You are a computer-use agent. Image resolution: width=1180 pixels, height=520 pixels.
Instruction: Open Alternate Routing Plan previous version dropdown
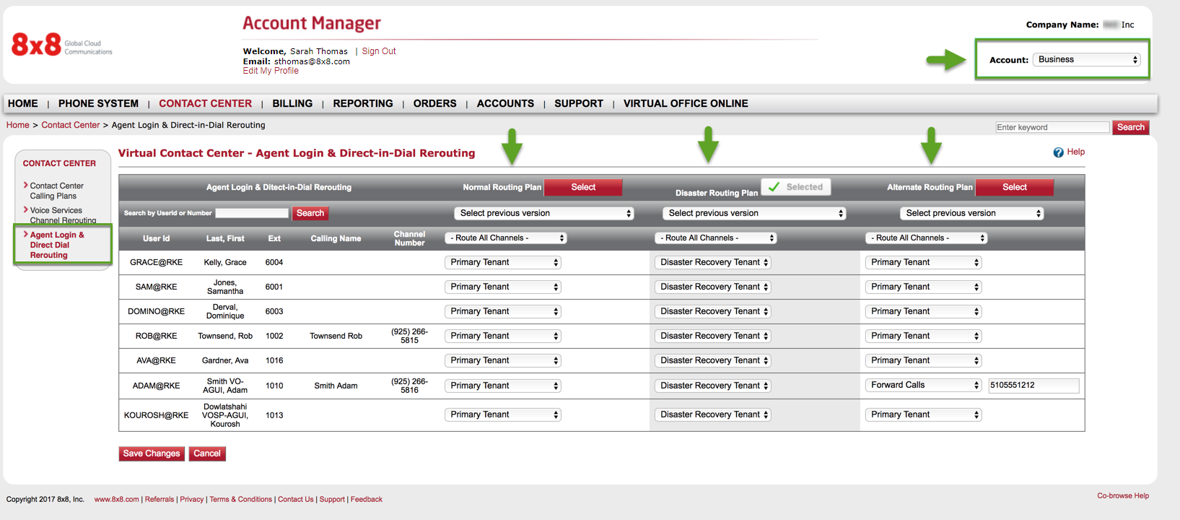[x=971, y=213]
